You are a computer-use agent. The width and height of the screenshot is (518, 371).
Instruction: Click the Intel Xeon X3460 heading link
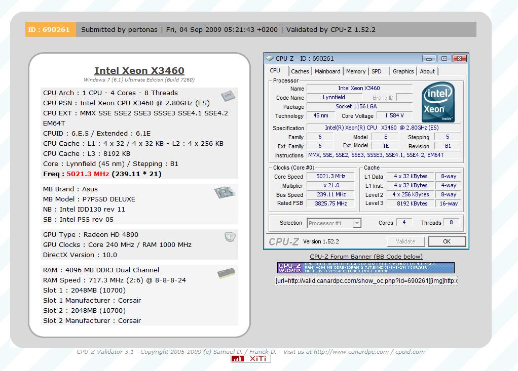[x=139, y=71]
